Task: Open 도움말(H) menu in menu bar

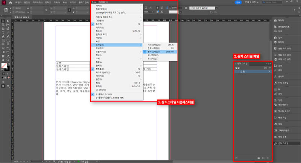Action: [x=103, y=2]
